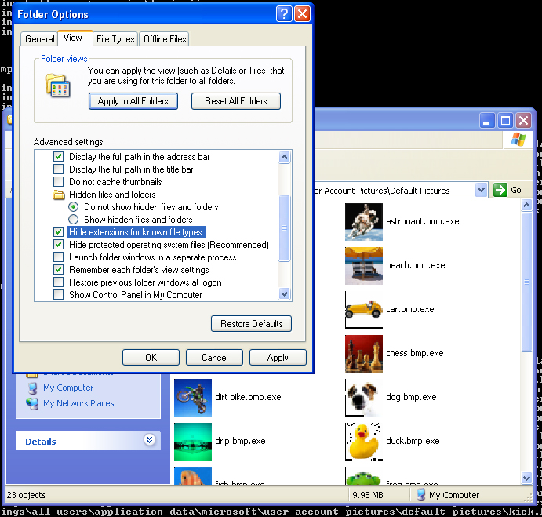Click Explorer file list scroll up arrow
542x517 pixels.
pos(526,206)
